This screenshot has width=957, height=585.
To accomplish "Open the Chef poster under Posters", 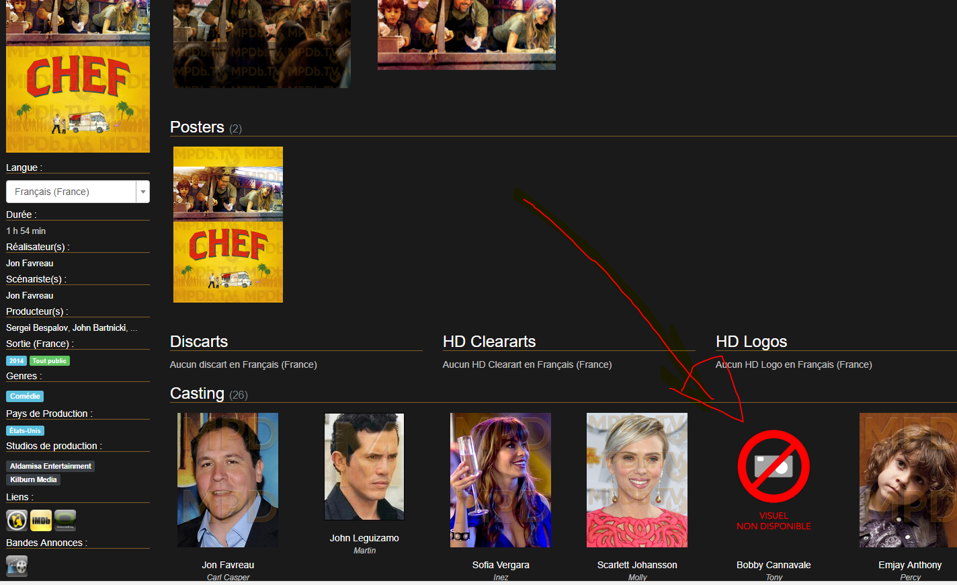I will [228, 225].
